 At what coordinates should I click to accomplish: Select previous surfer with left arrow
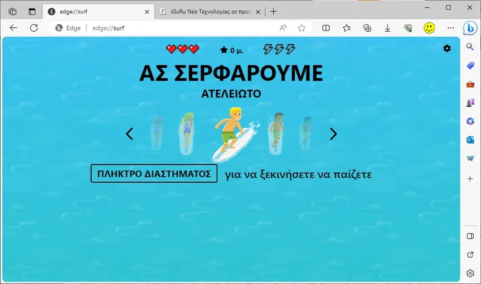[130, 134]
